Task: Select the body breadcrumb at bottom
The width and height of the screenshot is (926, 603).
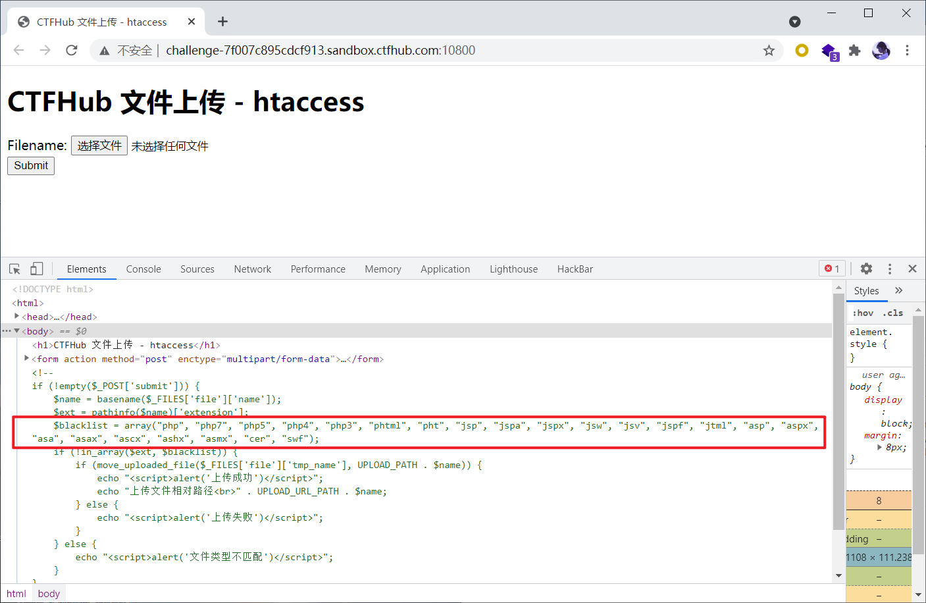Action: [49, 594]
